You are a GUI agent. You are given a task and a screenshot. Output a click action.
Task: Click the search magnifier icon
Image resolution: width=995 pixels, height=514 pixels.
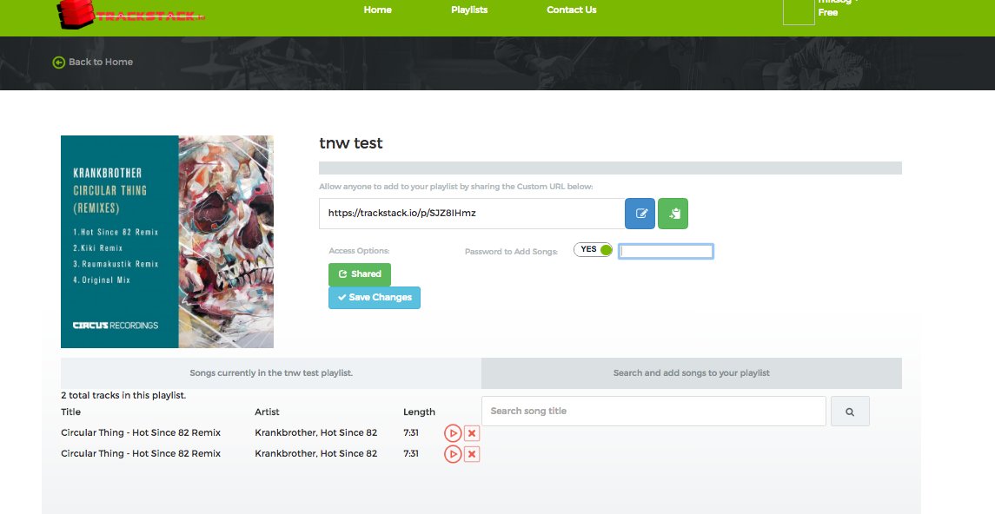coord(850,411)
